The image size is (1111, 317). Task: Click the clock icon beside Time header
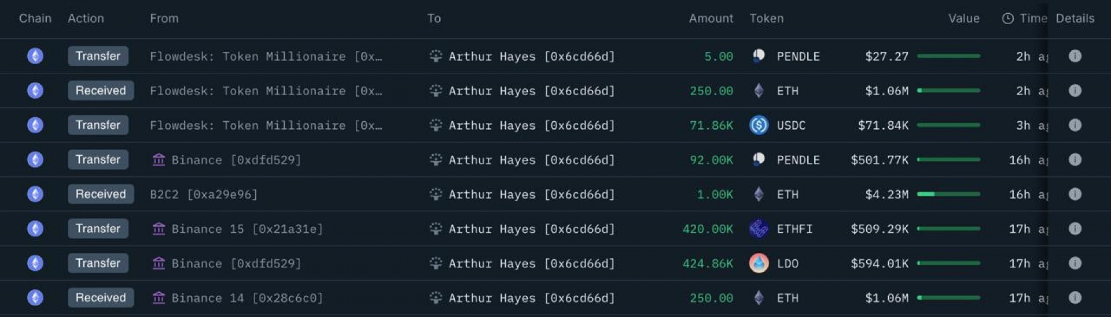[1007, 18]
